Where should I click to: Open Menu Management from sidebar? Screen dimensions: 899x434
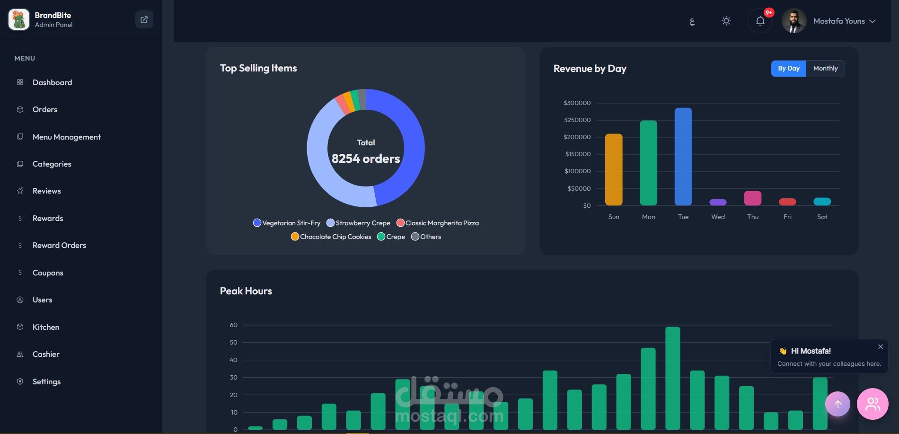point(66,137)
